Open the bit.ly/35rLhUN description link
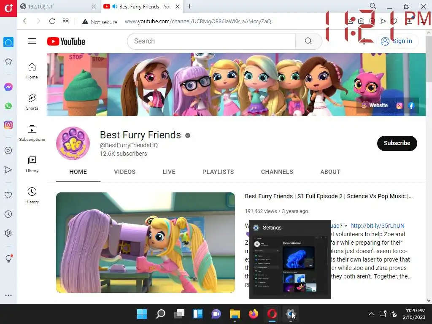The image size is (432, 324). pyautogui.click(x=378, y=226)
